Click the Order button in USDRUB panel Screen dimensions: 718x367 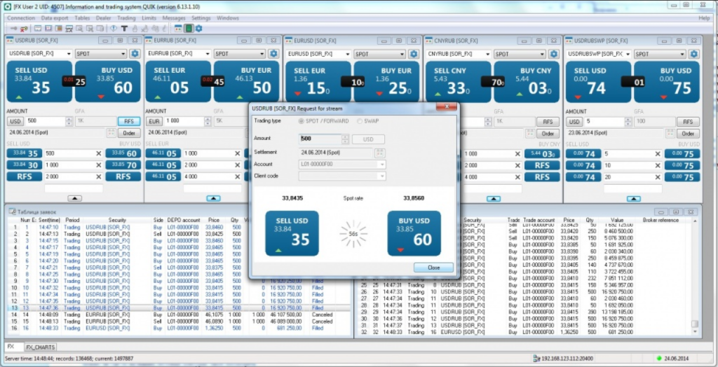click(x=128, y=133)
